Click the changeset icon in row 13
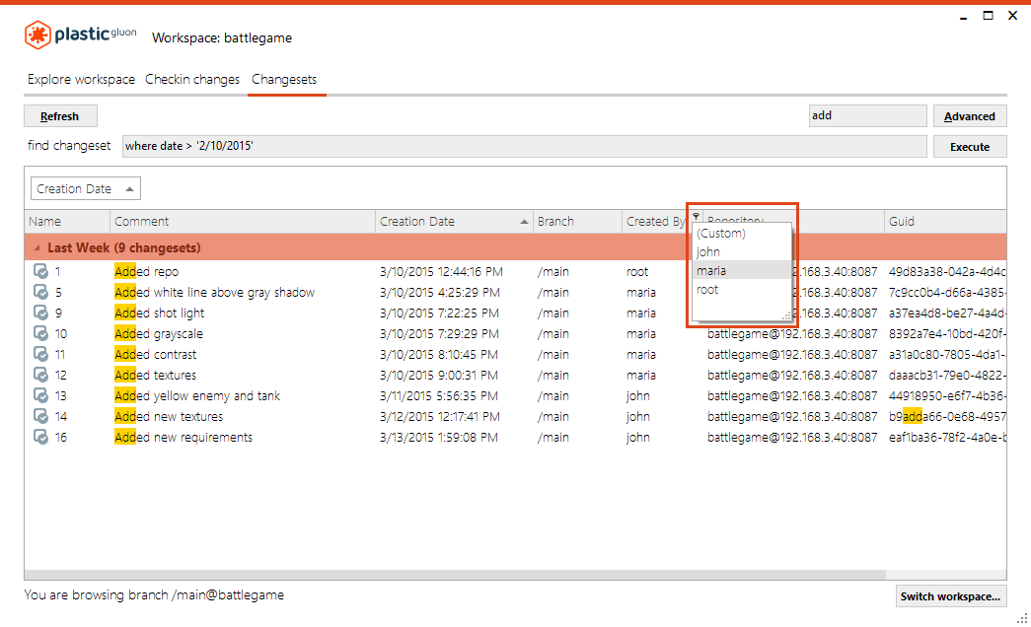1031x627 pixels. (40, 395)
